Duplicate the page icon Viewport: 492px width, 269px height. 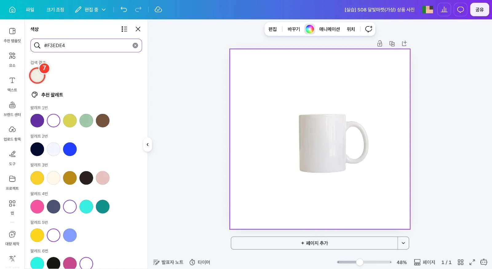[392, 44]
